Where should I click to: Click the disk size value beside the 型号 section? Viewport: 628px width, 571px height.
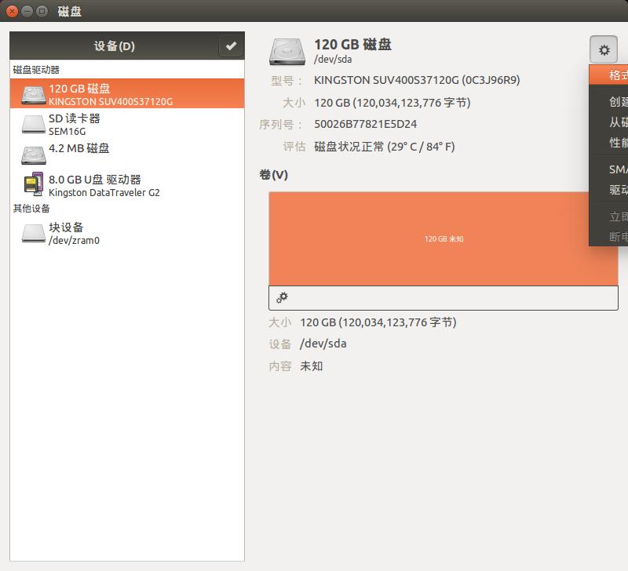click(392, 103)
